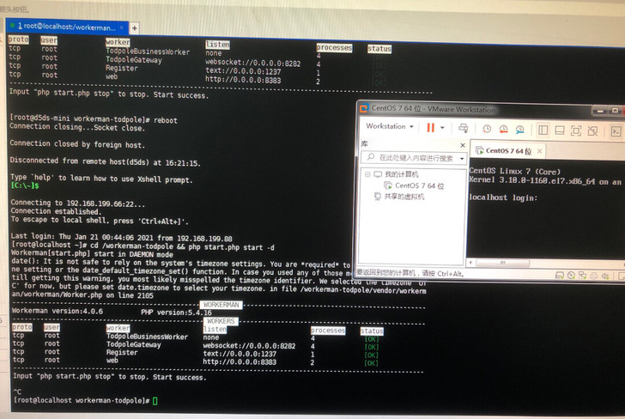Close the root@localhost Xshell session tab
Image resolution: width=625 pixels, height=419 pixels.
click(x=121, y=27)
